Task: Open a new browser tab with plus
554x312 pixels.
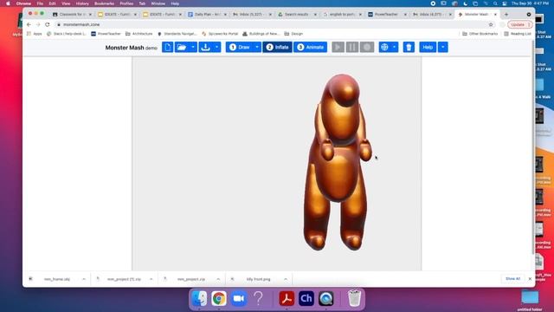Action: click(x=506, y=15)
